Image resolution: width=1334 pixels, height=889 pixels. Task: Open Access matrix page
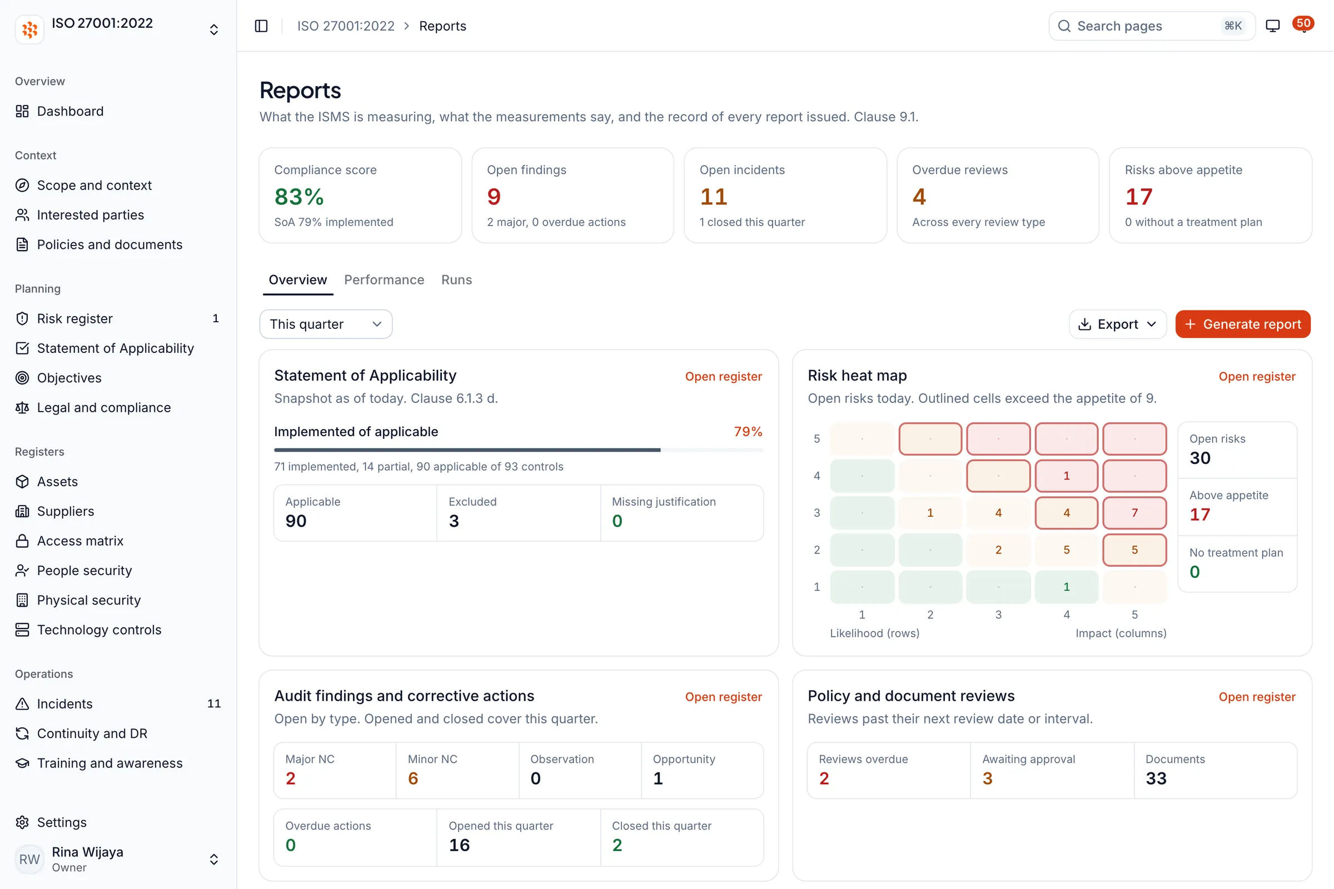118,541
